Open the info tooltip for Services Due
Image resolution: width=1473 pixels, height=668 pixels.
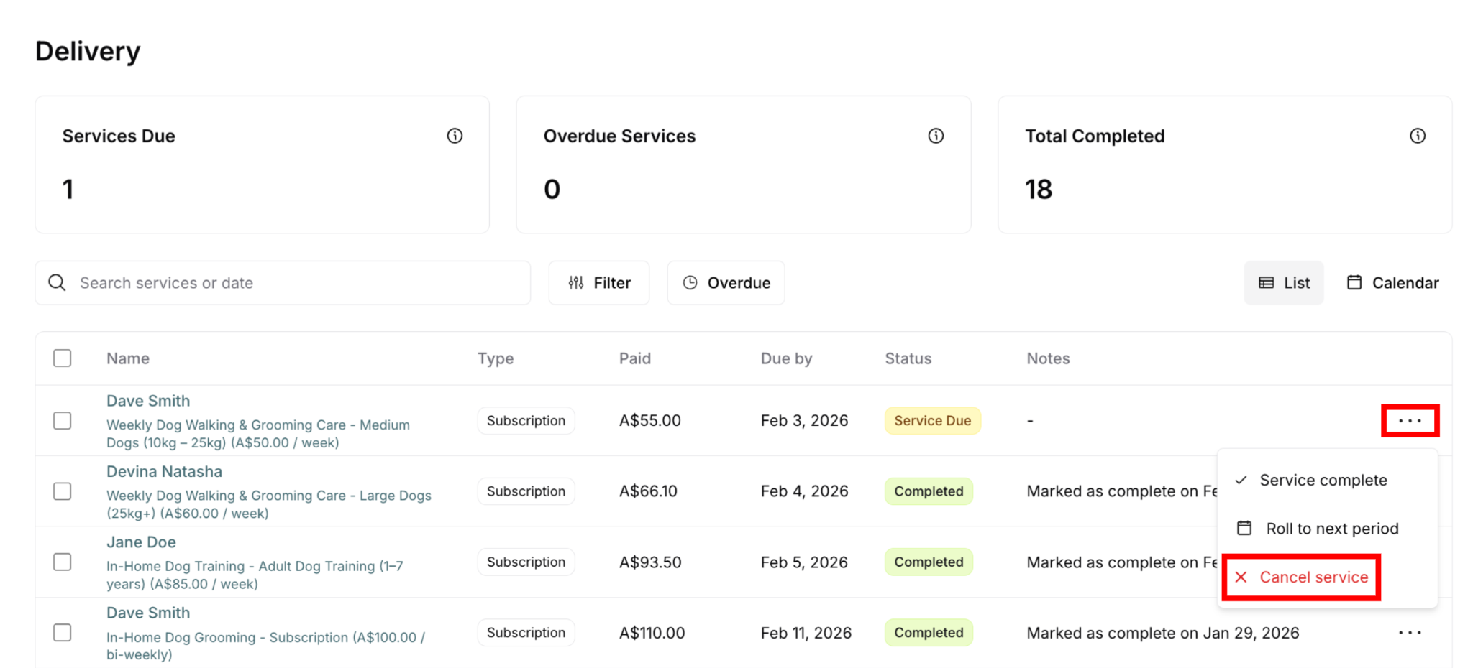[455, 136]
